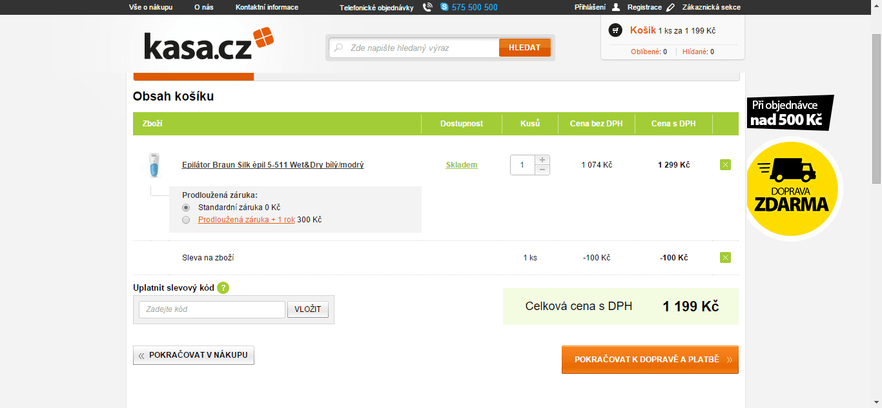This screenshot has height=408, width=882.
Task: Open Kontaktní informace in top bar
Action: (x=267, y=7)
